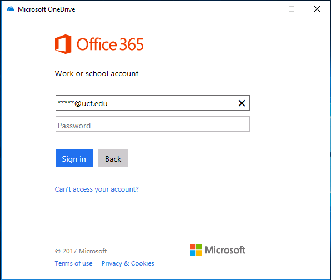This screenshot has width=331, height=280.
Task: Minimize the Microsoft OneDrive window
Action: tap(267, 9)
